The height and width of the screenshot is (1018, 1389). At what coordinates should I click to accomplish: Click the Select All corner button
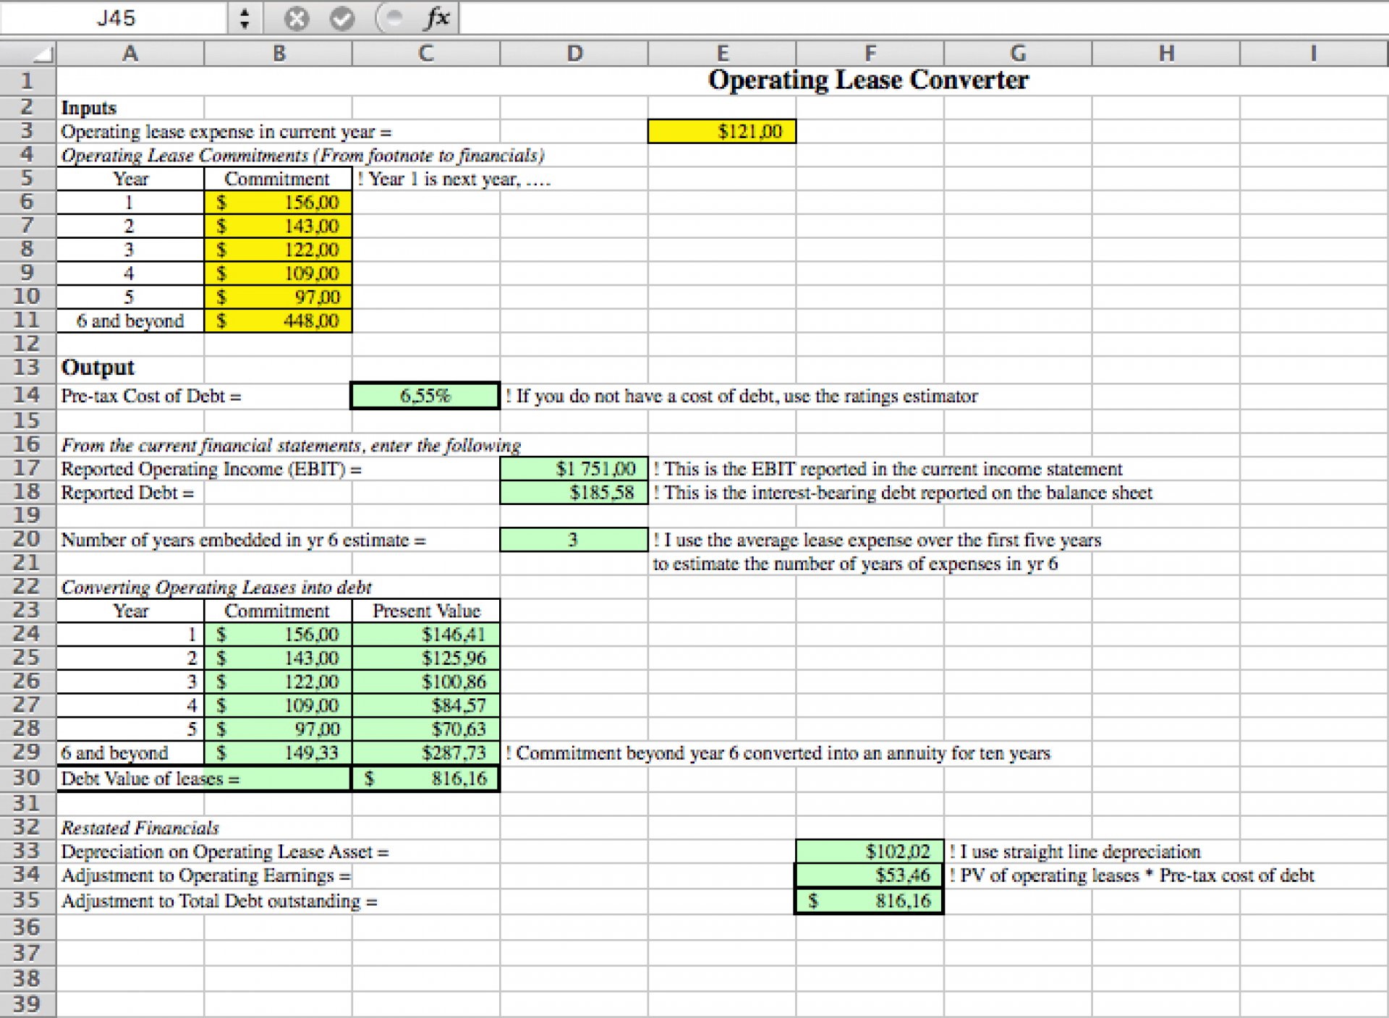tap(27, 54)
